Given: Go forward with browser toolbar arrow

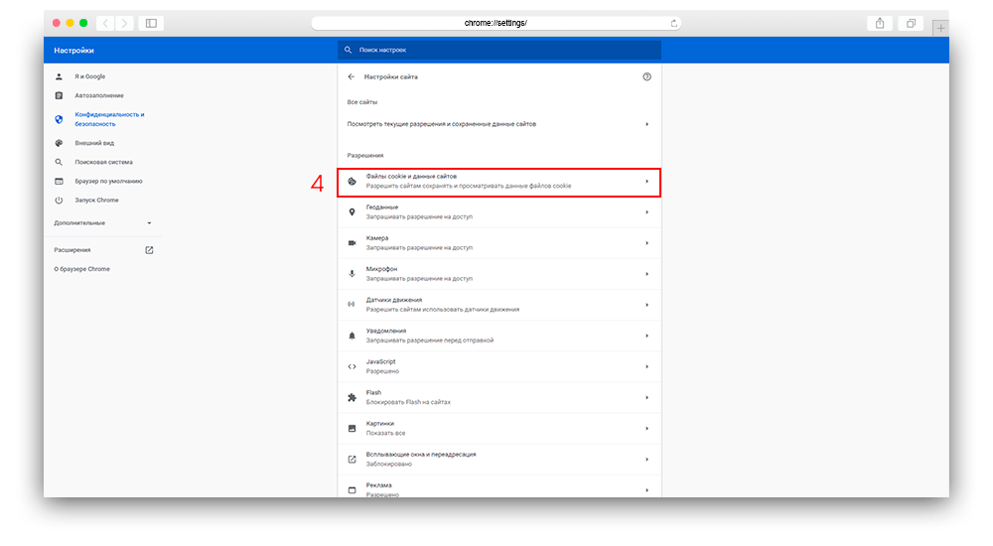Looking at the screenshot, I should pyautogui.click(x=124, y=24).
